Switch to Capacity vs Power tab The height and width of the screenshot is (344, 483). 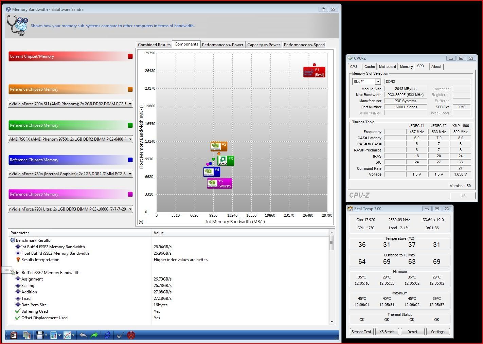(264, 45)
